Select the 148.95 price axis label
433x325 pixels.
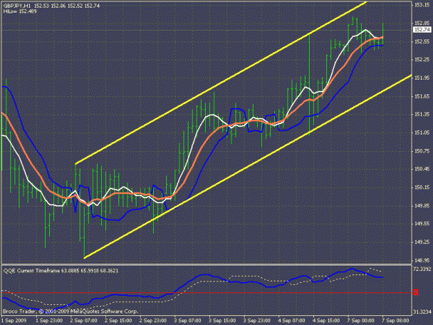pyautogui.click(x=422, y=260)
